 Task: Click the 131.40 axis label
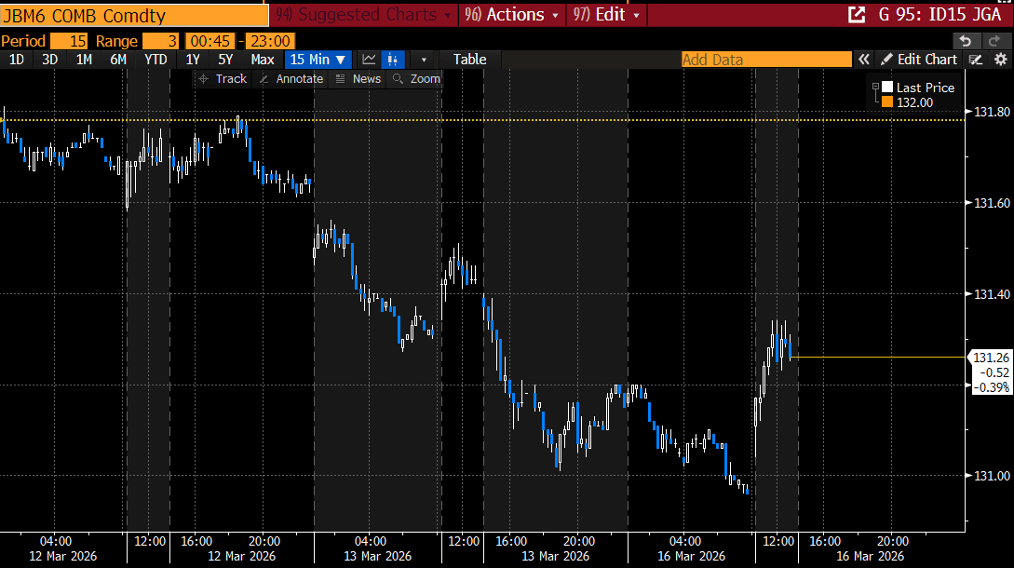click(992, 294)
